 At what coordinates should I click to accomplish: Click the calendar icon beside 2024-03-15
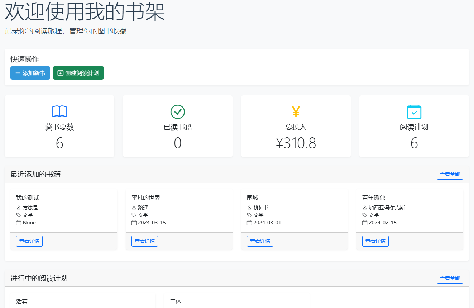134,223
